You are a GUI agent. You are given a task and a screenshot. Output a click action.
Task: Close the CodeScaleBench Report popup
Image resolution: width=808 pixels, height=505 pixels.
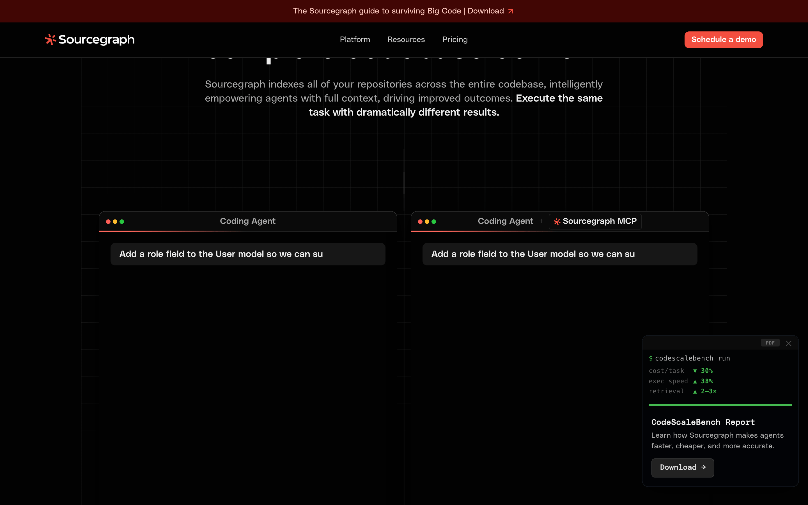click(x=789, y=343)
